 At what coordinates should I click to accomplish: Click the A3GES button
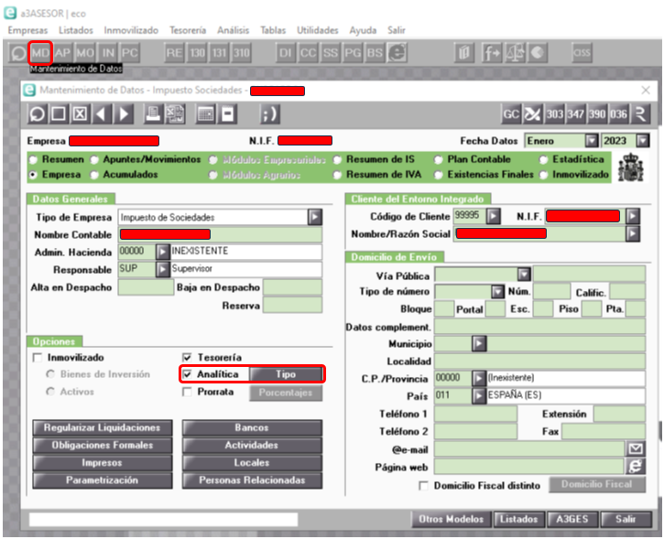tap(572, 520)
